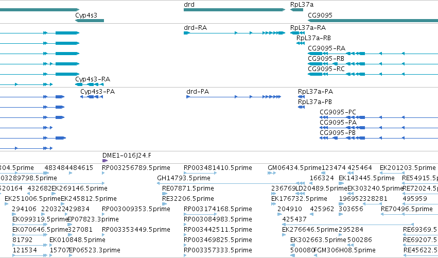Click the 166324 feature label
The width and height of the screenshot is (438, 258).
(322, 178)
